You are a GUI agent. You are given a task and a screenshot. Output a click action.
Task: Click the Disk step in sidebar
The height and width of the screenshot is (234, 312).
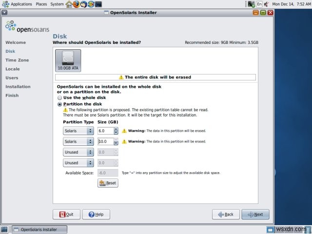point(10,51)
